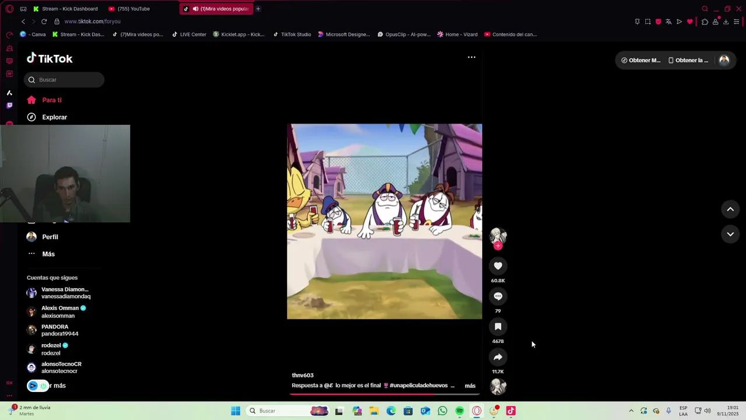The height and width of the screenshot is (420, 746).
Task: Show hidden system tray icons
Action: [631, 411]
